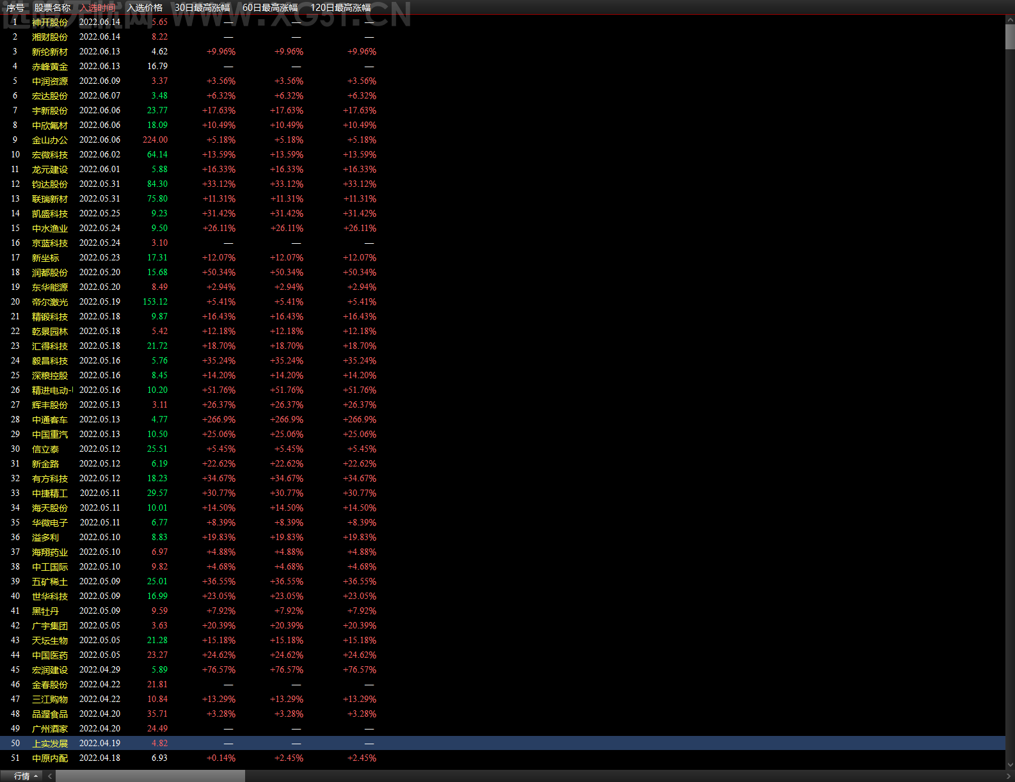Sort by 30日最高涨幅 column header
Image resolution: width=1015 pixels, height=782 pixels.
pos(202,8)
